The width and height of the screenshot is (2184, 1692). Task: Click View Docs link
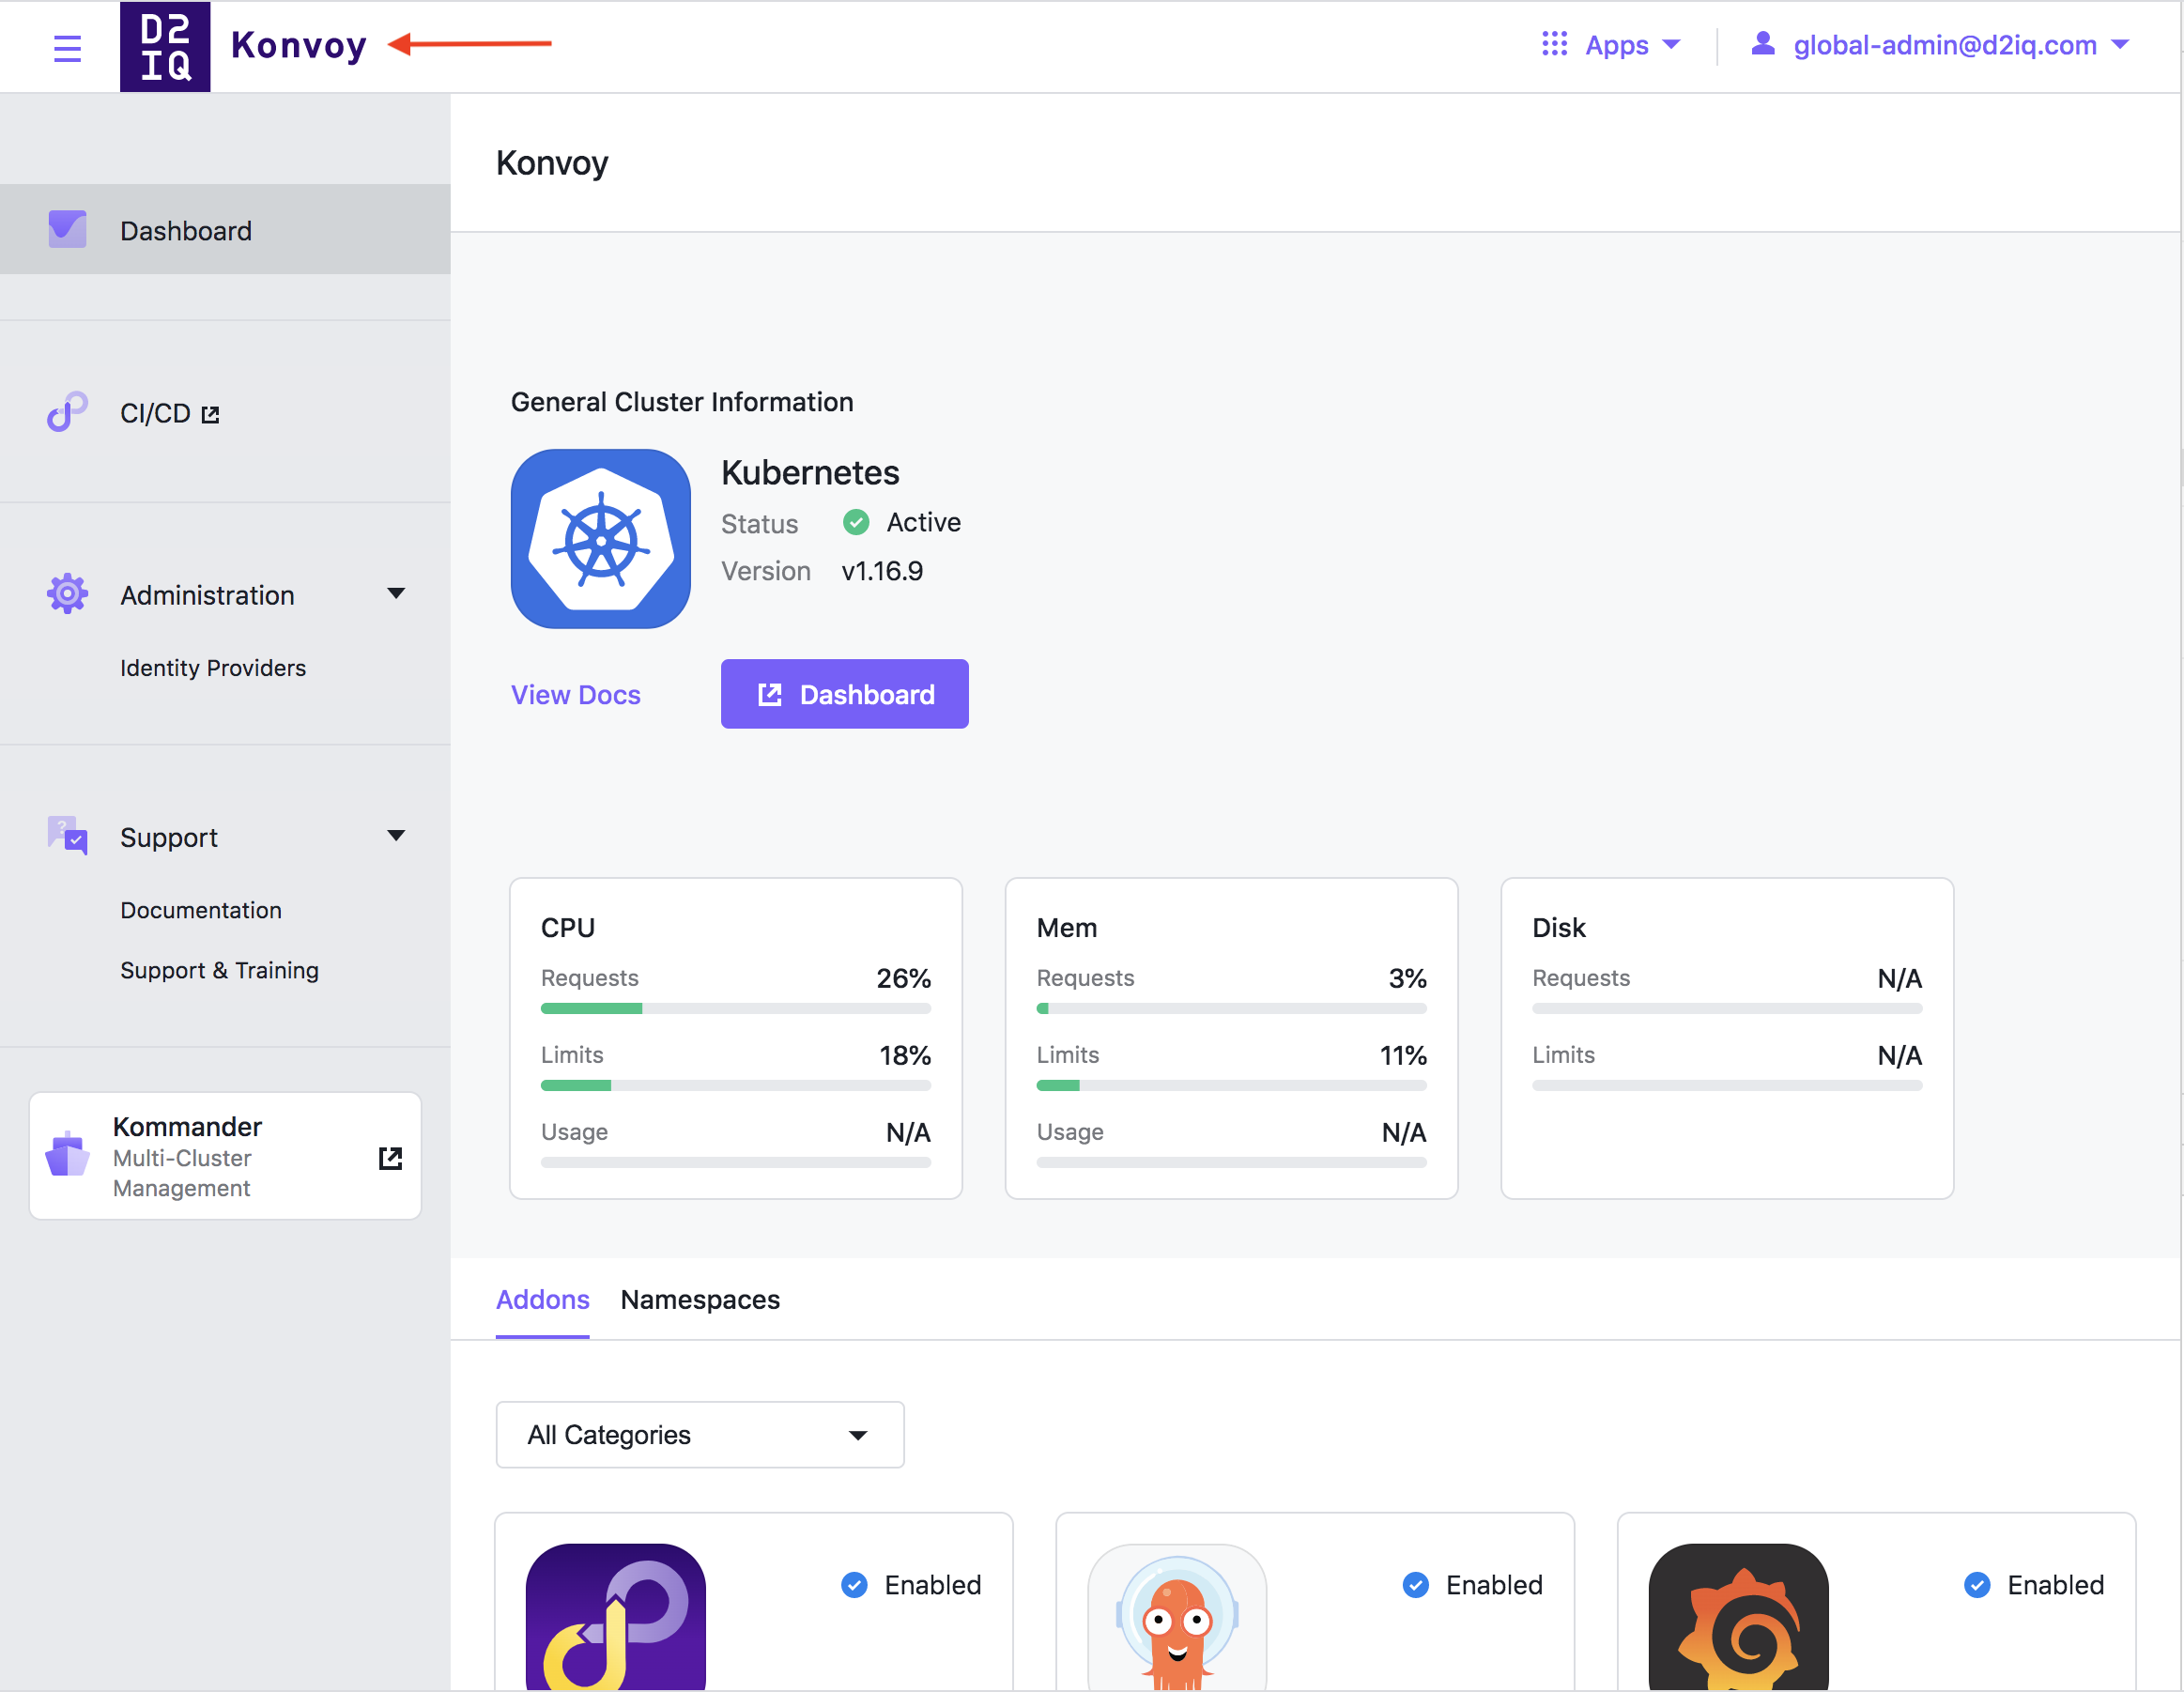576,695
